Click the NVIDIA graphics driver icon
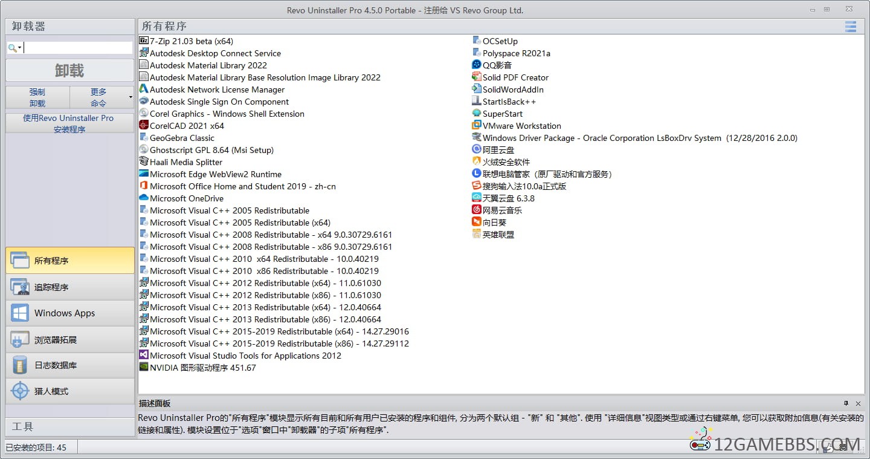870x459 pixels. (144, 368)
